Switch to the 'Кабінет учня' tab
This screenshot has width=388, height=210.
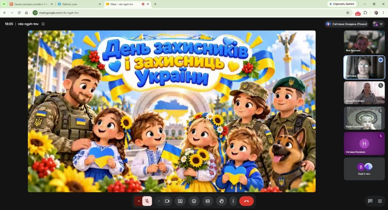pyautogui.click(x=79, y=4)
